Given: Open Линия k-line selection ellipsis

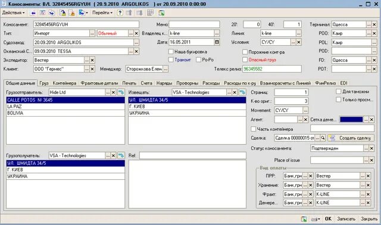Looking at the screenshot, I should 299,33.
